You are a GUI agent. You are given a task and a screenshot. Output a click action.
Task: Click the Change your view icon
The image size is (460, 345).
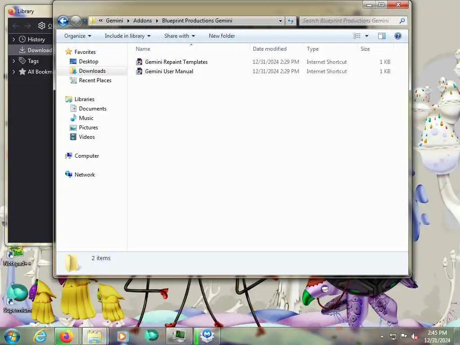(x=357, y=36)
